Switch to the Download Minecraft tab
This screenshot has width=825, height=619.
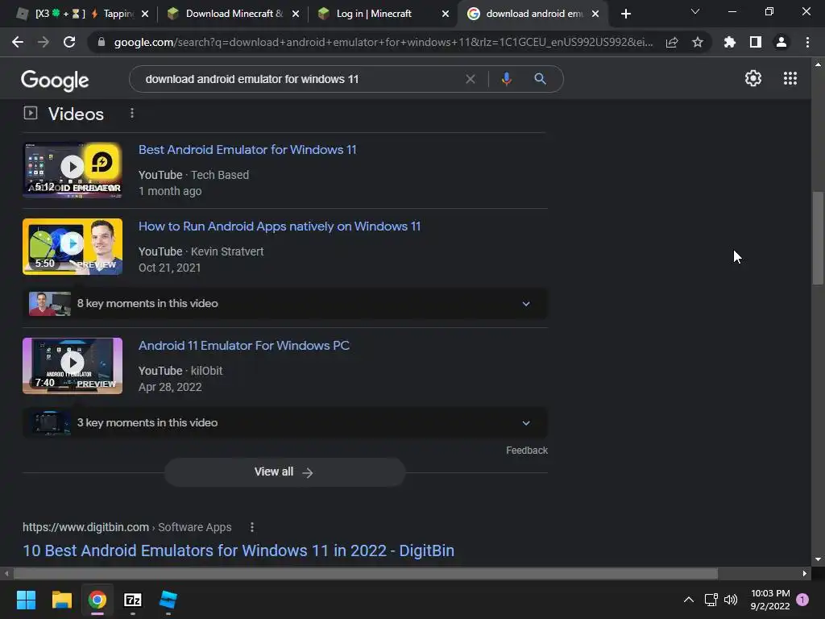coord(234,14)
